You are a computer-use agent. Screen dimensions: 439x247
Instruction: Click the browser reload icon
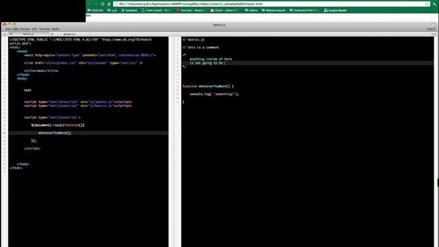(x=102, y=4)
